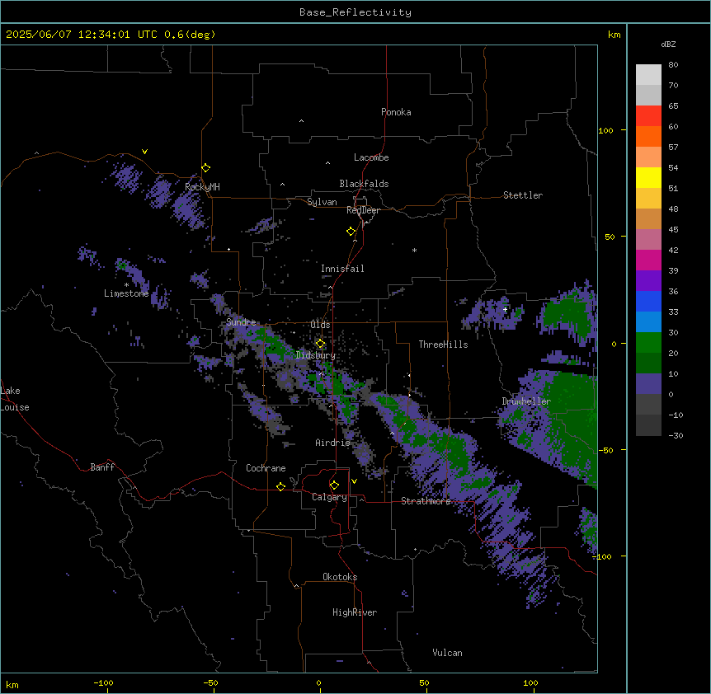Click the -50 tick label on bottom axis
711x694 pixels.
point(210,682)
